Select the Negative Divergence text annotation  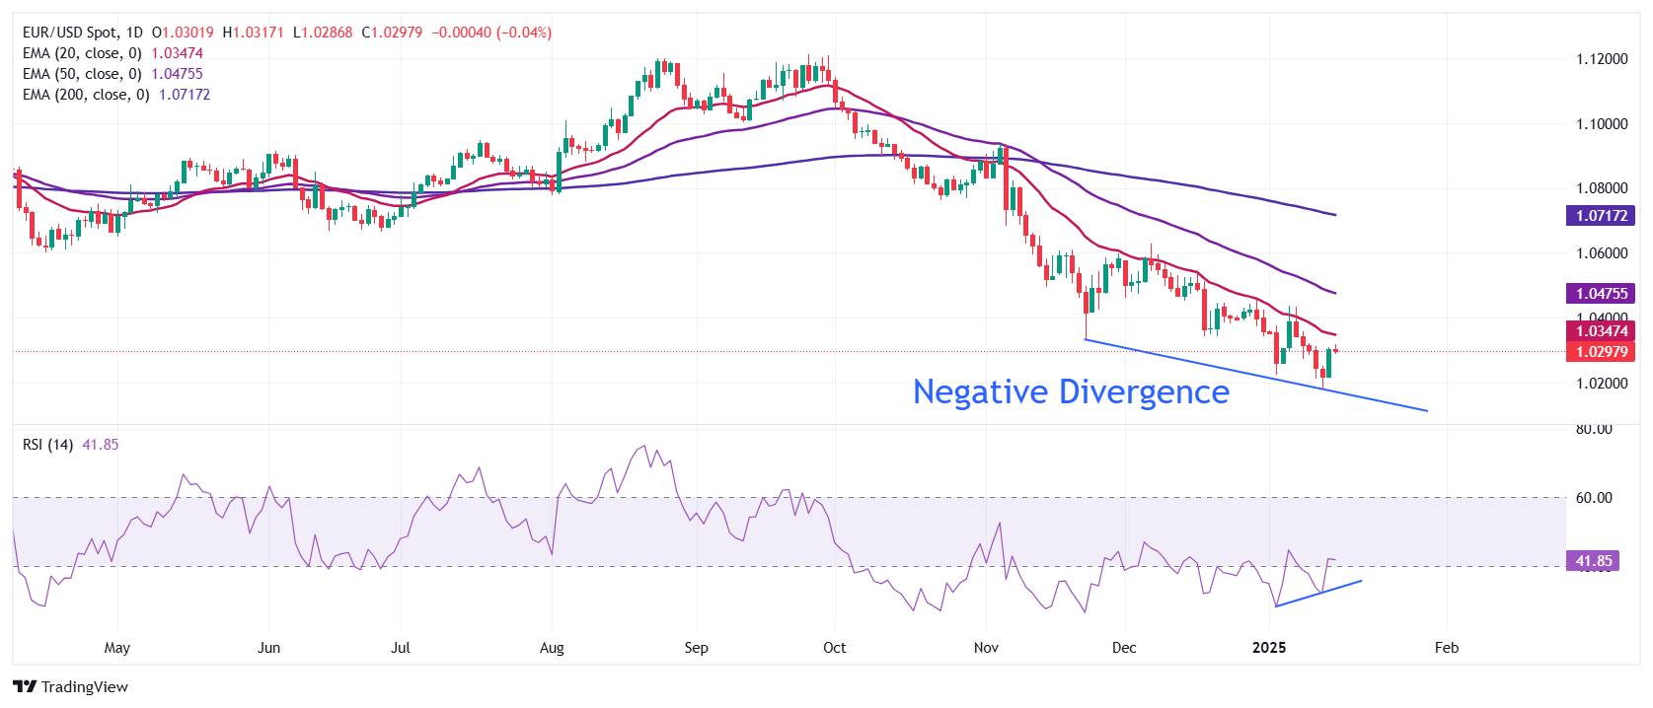click(1071, 391)
